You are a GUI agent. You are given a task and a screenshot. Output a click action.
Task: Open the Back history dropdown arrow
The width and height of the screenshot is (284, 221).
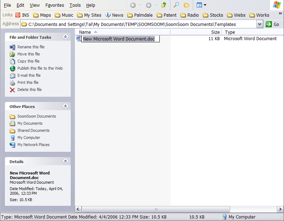[140, 5]
